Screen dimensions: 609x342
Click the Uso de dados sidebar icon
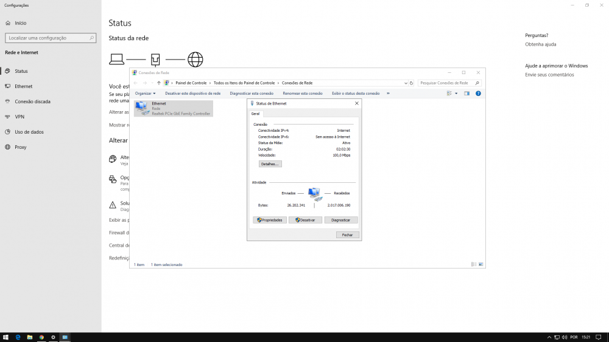coord(8,132)
